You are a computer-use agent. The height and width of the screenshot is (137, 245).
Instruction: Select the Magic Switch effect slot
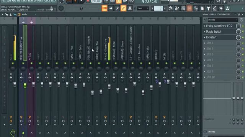220,32
